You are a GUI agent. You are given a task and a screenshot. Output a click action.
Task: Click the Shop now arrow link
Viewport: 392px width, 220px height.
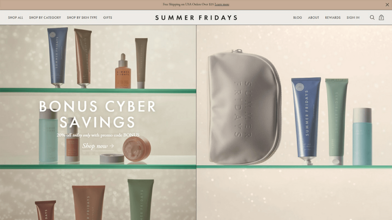[98, 146]
